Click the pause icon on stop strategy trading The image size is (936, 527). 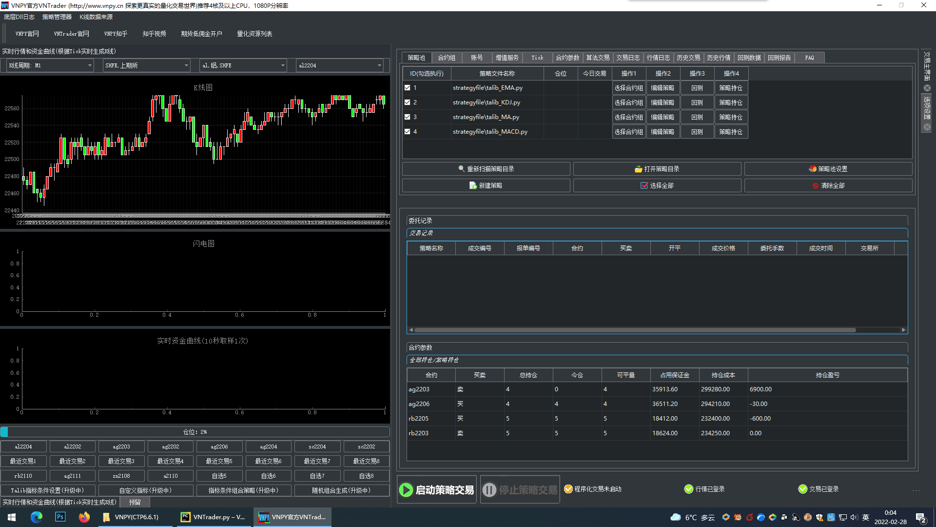coord(489,490)
